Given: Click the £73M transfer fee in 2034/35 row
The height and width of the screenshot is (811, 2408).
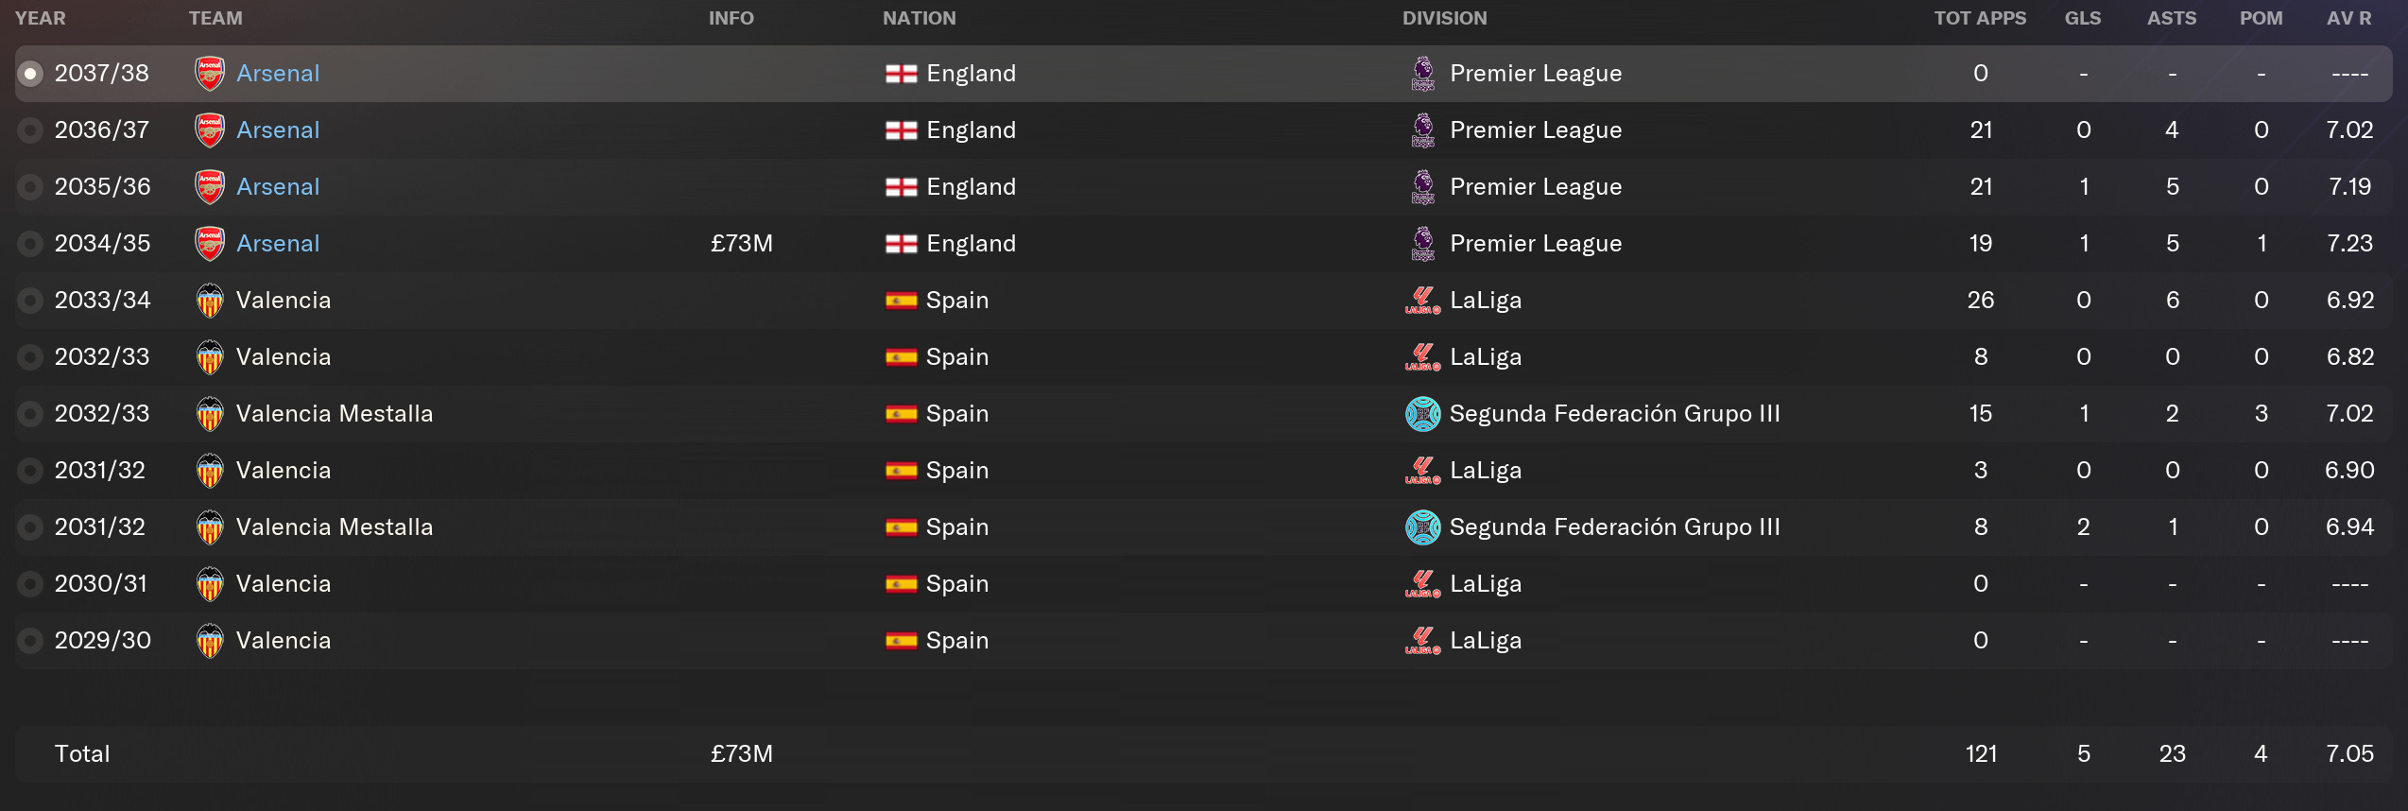Looking at the screenshot, I should click(742, 244).
